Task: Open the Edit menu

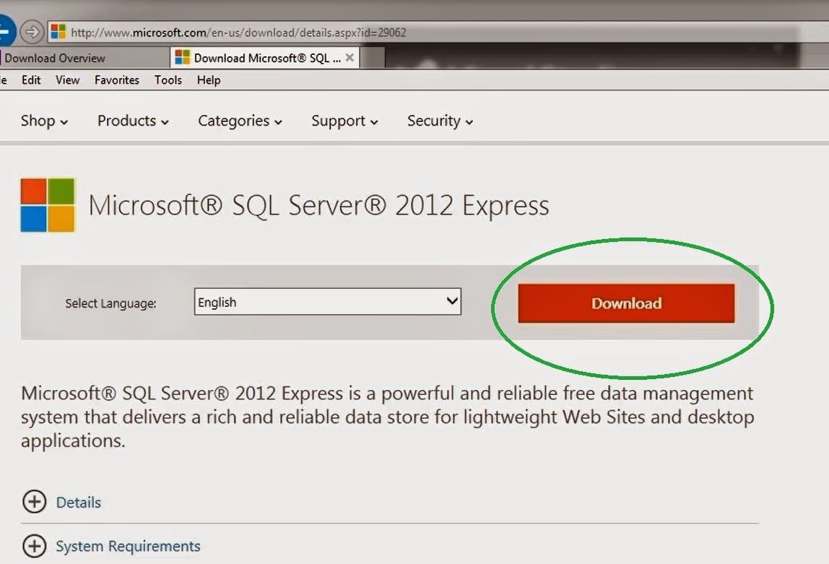Action: pyautogui.click(x=31, y=80)
